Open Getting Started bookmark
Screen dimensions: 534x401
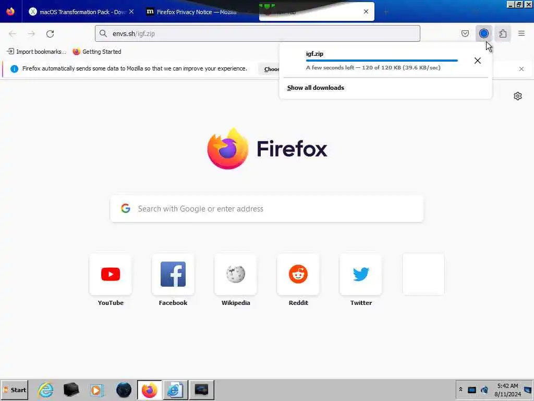97,52
